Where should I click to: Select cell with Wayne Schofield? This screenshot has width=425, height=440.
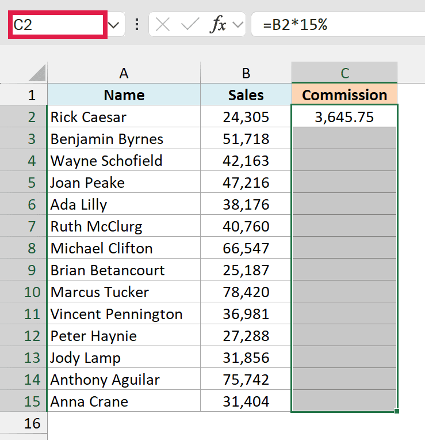click(x=124, y=161)
